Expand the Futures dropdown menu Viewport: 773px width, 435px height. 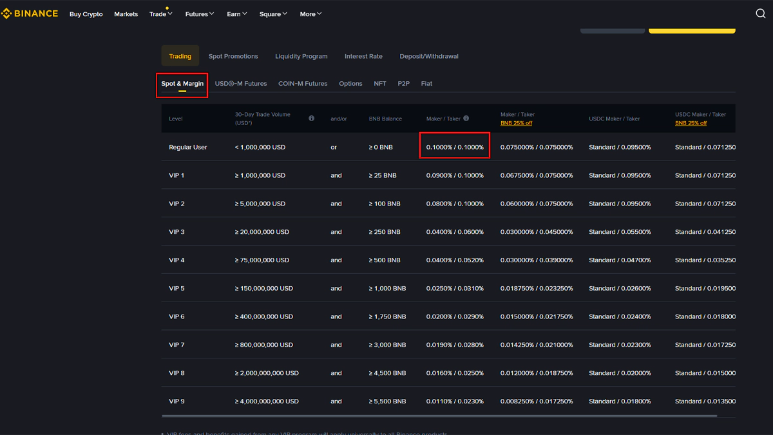coord(199,14)
